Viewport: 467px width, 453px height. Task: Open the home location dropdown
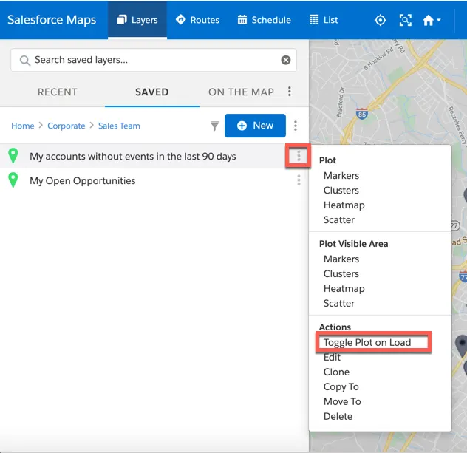(432, 20)
